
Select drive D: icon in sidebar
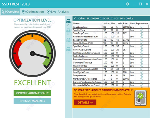click(x=68, y=31)
